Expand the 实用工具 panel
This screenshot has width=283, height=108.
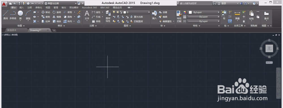coord(240,26)
